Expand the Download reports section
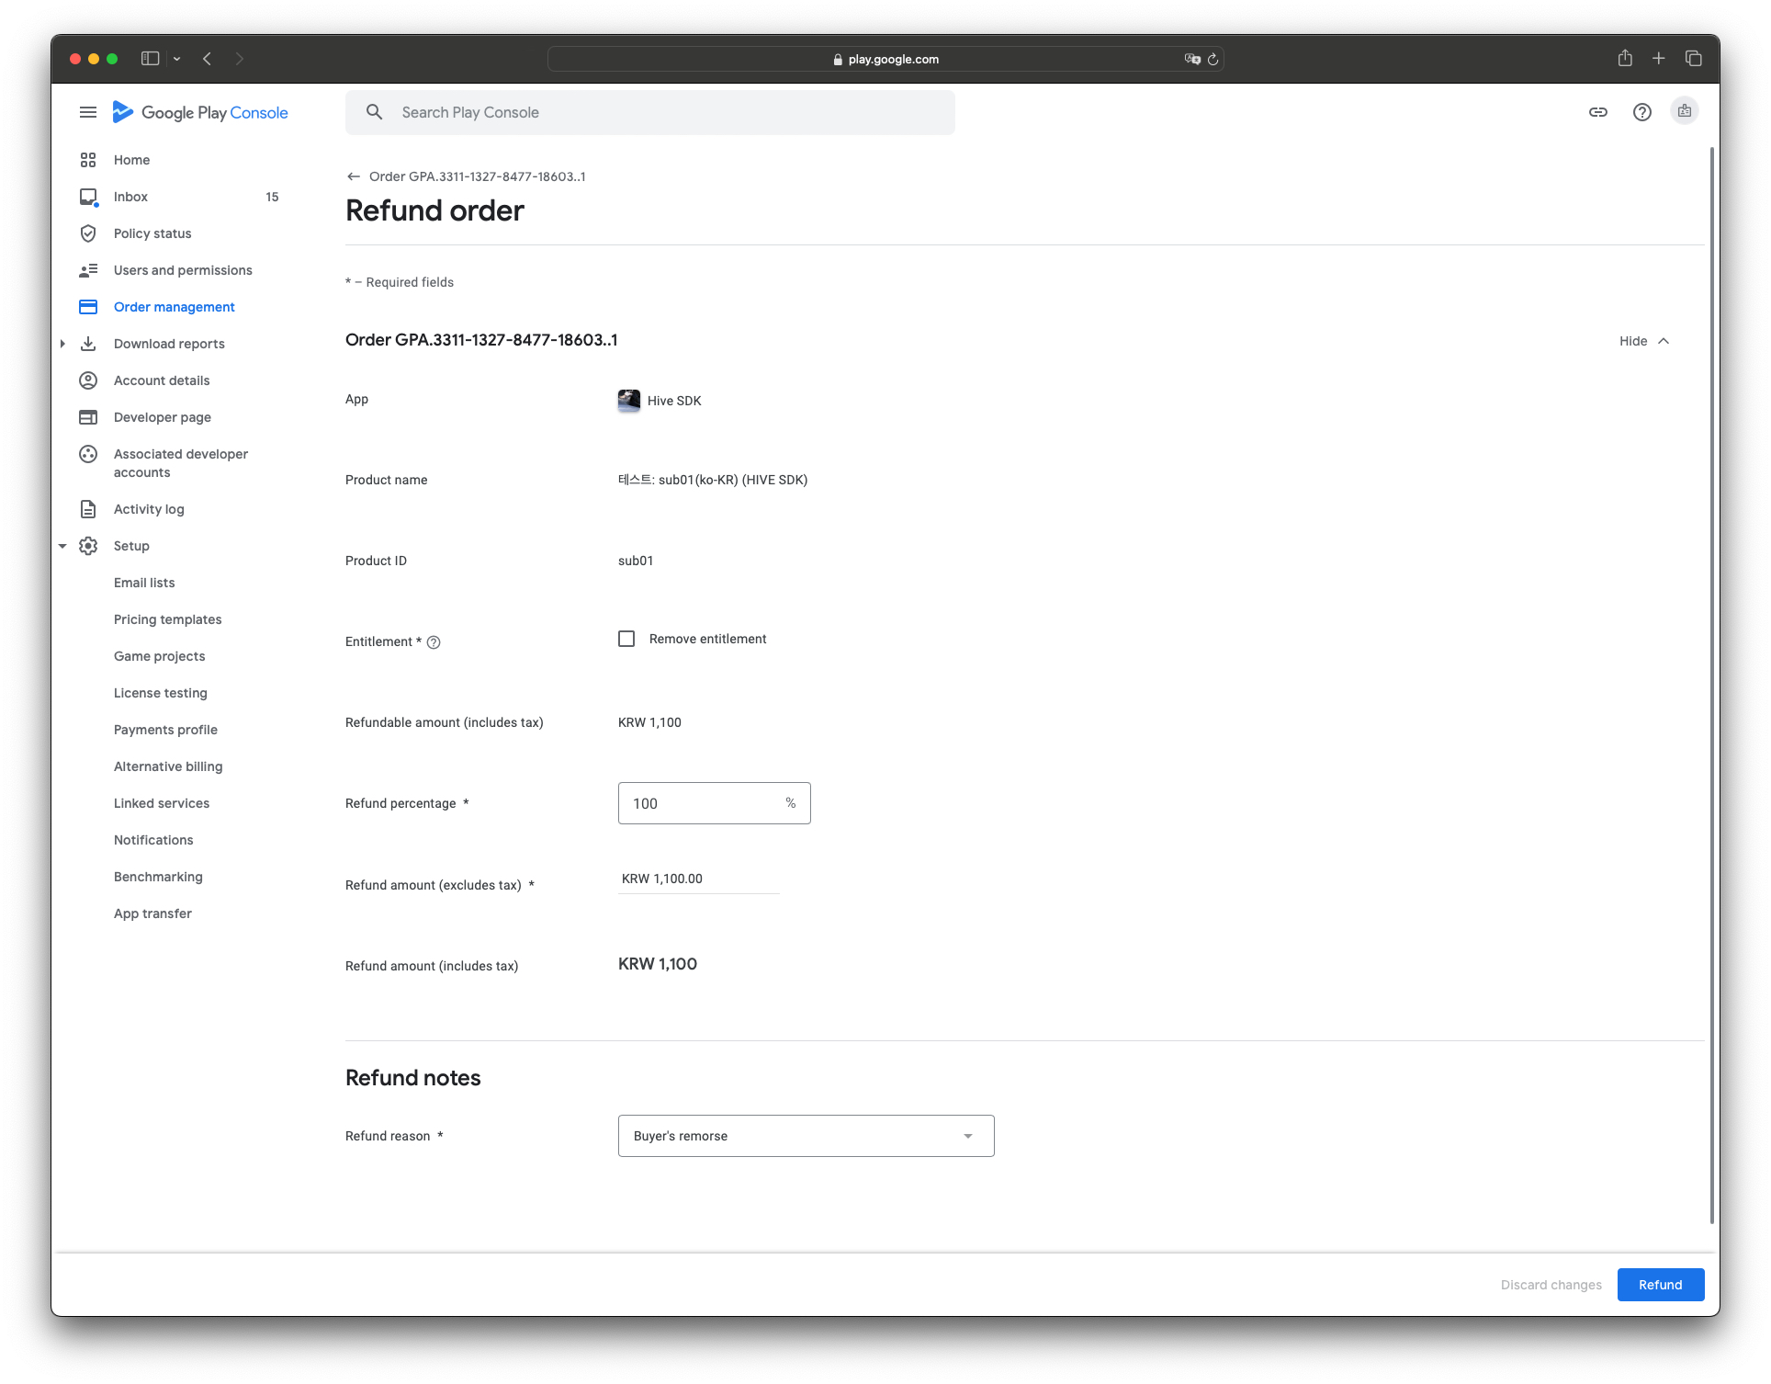The image size is (1771, 1384). pos(62,343)
